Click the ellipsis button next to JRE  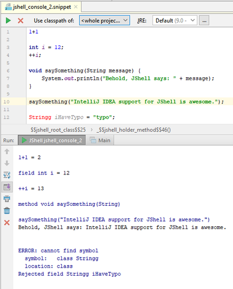point(204,20)
